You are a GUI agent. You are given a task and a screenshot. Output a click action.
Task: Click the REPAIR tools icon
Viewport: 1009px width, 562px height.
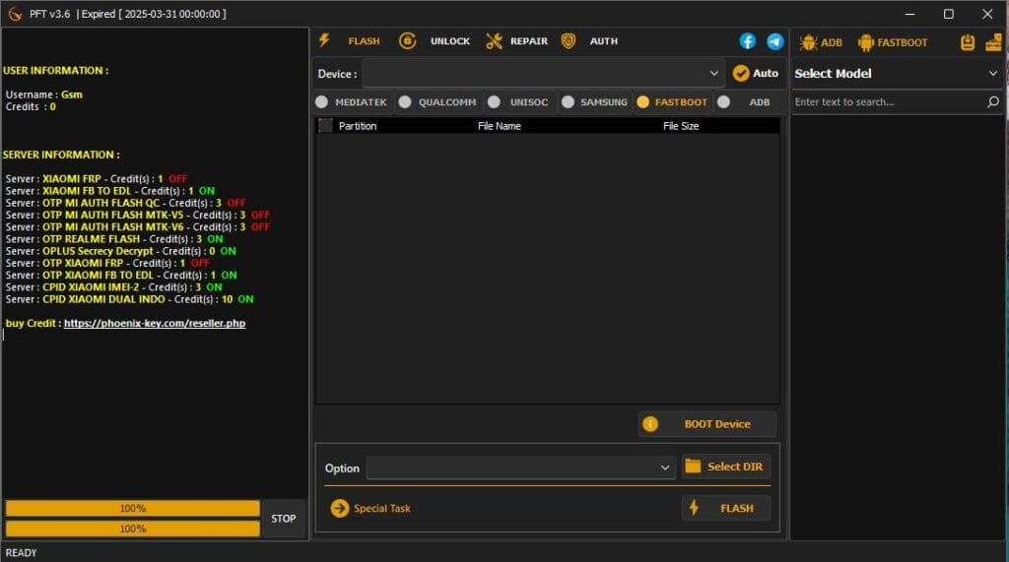coord(494,41)
